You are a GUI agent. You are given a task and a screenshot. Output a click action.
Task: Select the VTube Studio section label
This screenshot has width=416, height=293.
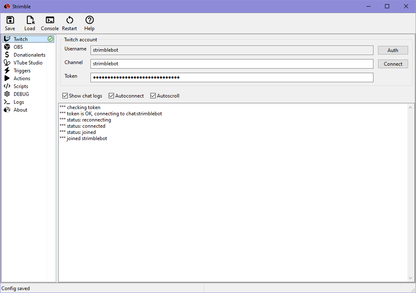click(28, 63)
